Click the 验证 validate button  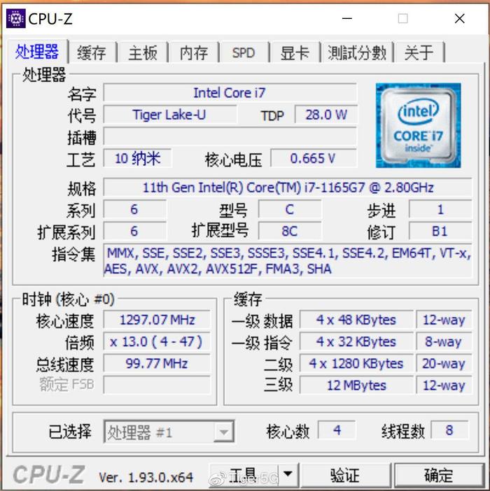click(345, 476)
